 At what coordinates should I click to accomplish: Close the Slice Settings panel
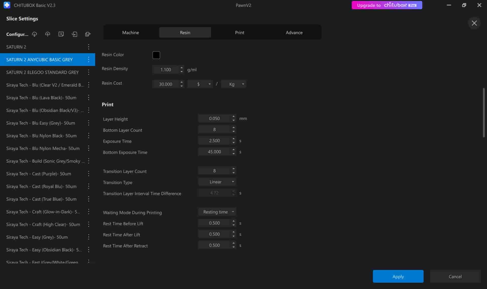pyautogui.click(x=474, y=23)
